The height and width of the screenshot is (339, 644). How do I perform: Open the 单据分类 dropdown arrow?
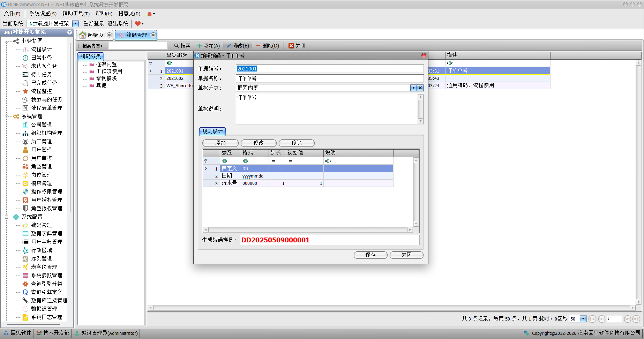pos(413,88)
